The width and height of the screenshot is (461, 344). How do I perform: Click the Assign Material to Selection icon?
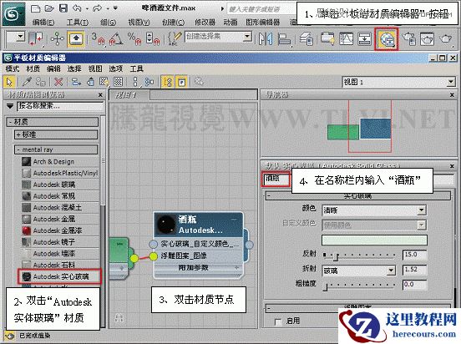(41, 82)
